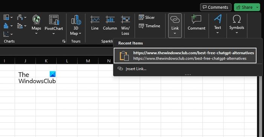Insert a scatter chart
The image size is (264, 137).
pyautogui.click(x=6, y=34)
